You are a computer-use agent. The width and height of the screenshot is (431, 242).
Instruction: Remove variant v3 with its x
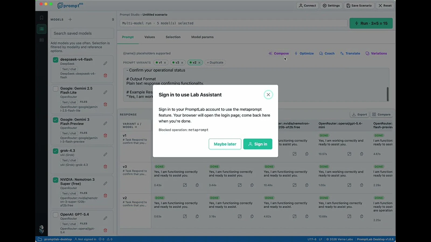(x=182, y=63)
